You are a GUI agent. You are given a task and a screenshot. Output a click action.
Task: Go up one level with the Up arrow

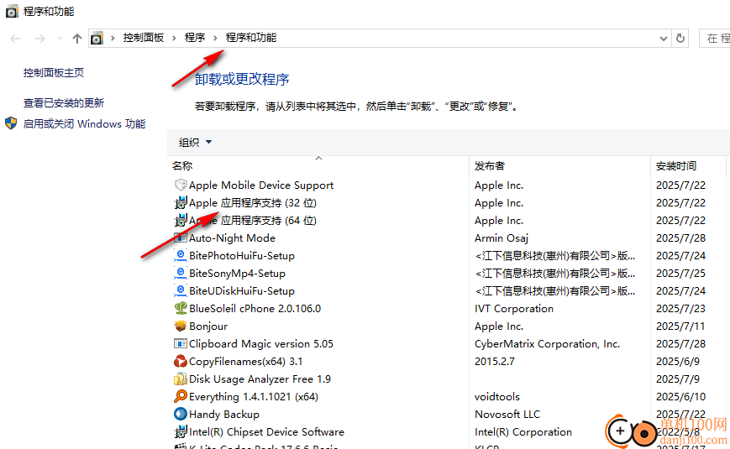click(77, 39)
